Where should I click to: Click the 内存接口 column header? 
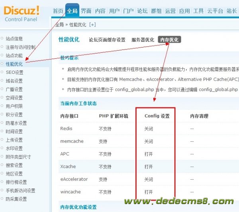click(69, 116)
